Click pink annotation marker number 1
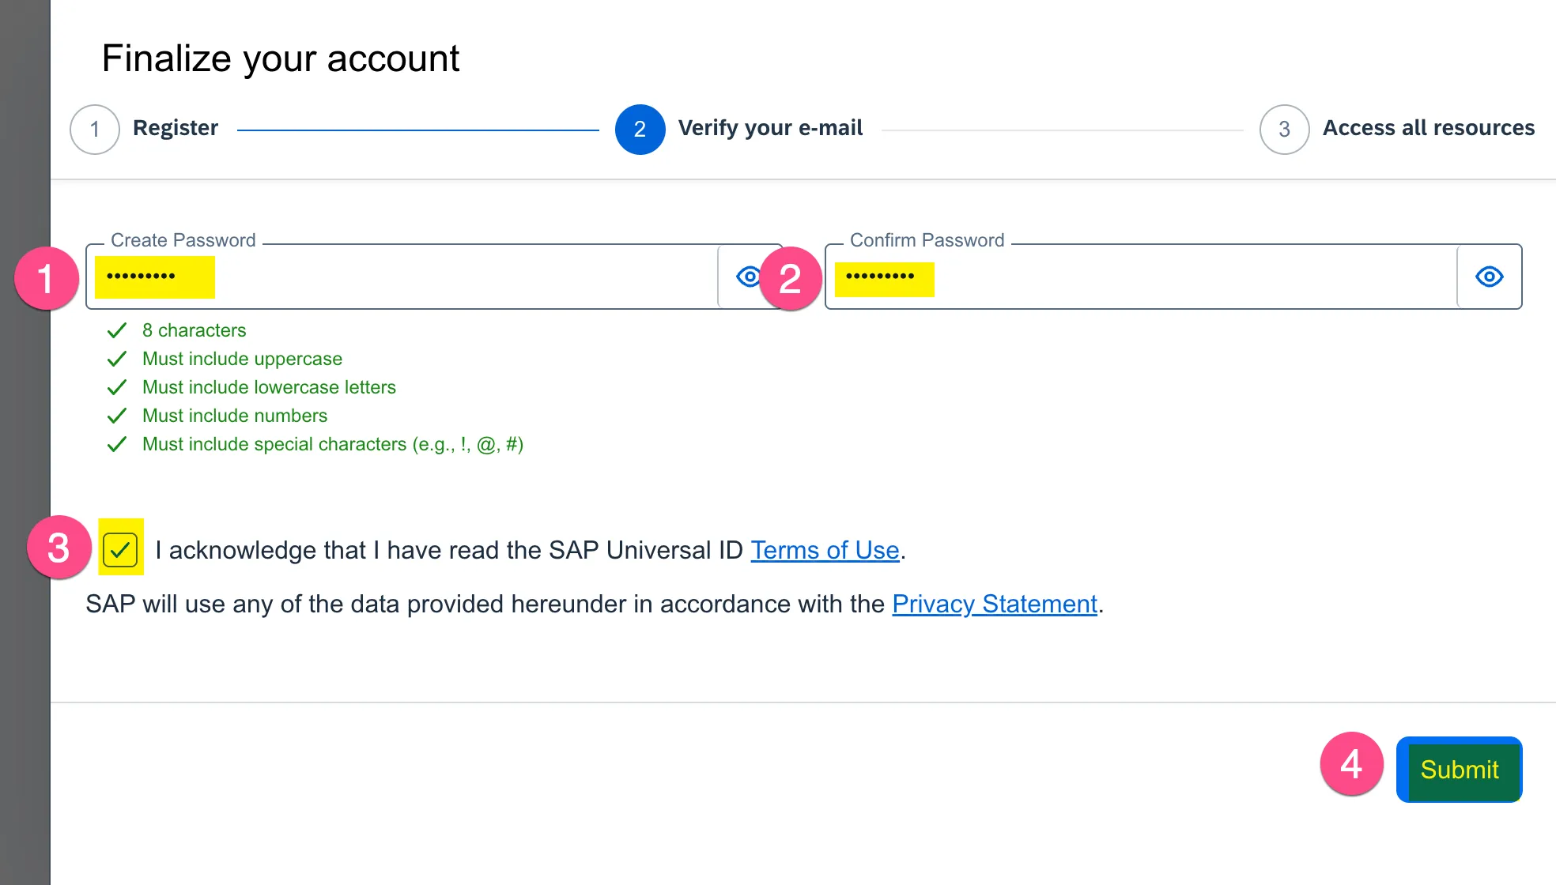The height and width of the screenshot is (885, 1556). tap(46, 278)
